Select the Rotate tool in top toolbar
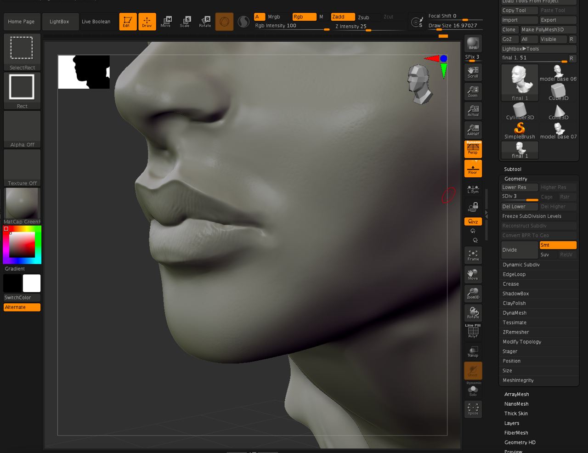This screenshot has width=588, height=453. (205, 21)
